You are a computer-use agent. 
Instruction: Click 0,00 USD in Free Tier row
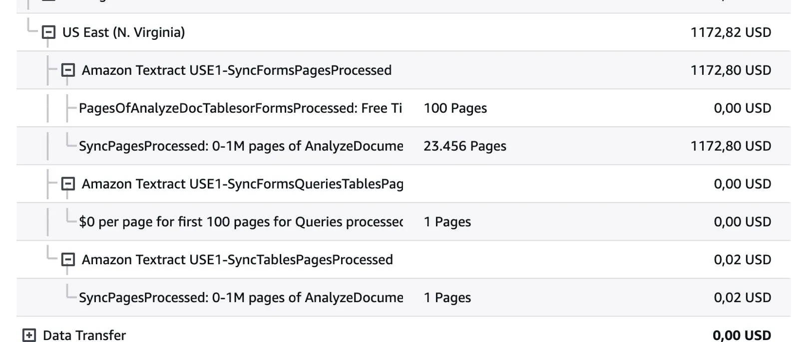click(743, 108)
